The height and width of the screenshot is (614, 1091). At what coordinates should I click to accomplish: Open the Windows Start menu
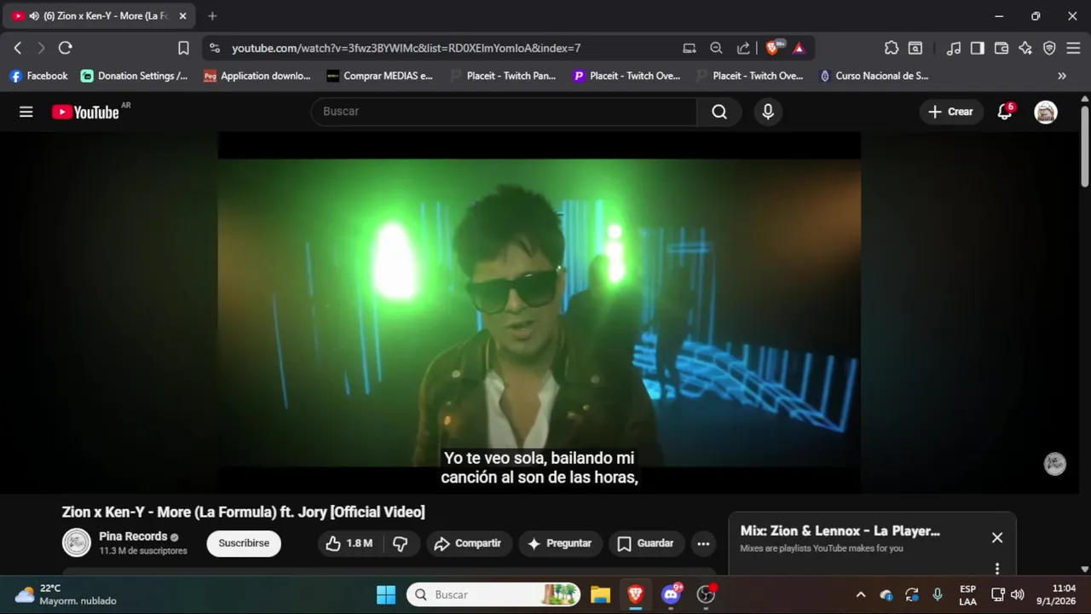386,594
